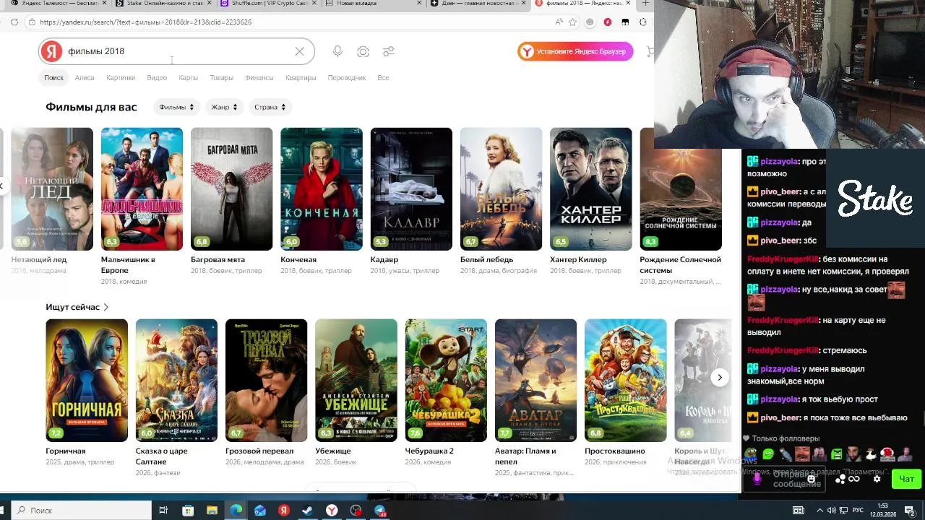Image resolution: width=925 pixels, height=520 pixels.
Task: Select the green angry face emote
Action: pos(837,454)
